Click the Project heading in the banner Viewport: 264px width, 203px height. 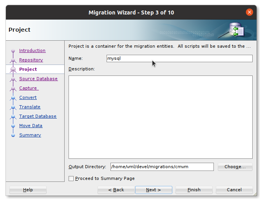(19, 30)
